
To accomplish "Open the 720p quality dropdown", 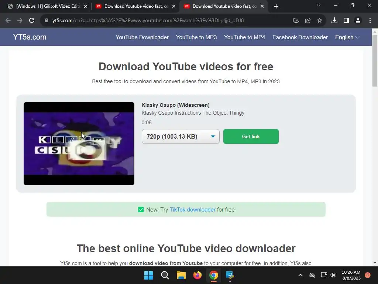I will click(x=181, y=136).
